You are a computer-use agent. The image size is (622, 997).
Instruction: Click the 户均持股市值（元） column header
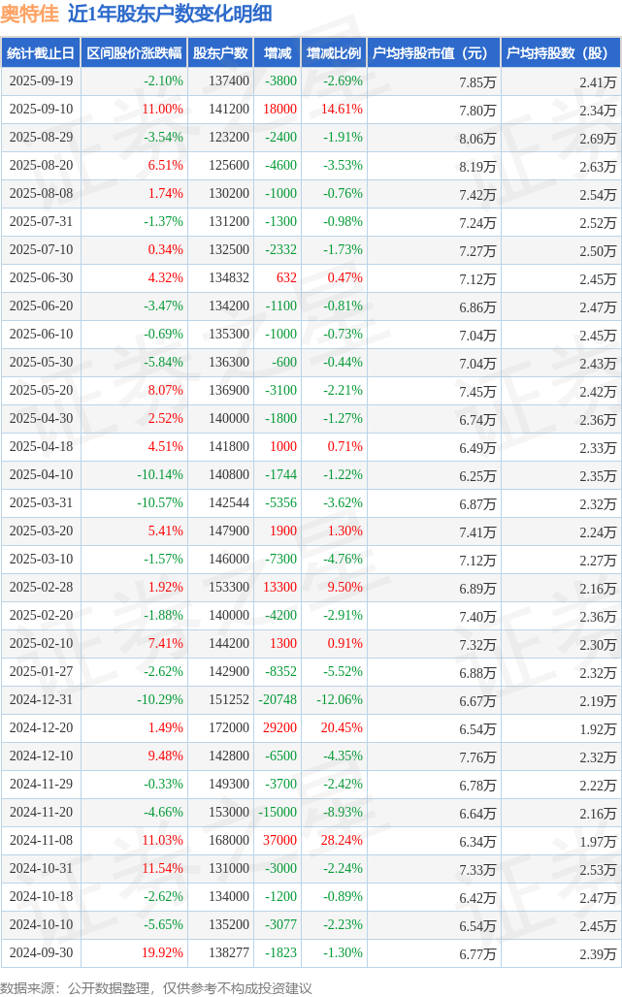coord(431,53)
